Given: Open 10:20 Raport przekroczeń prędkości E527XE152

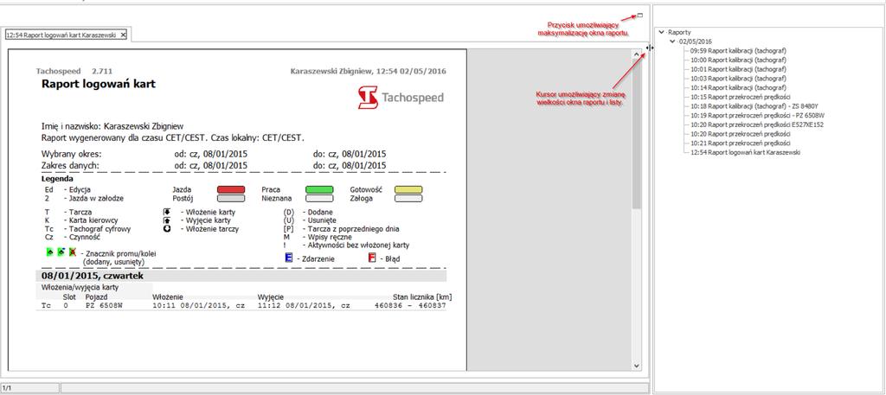Looking at the screenshot, I should [756, 124].
